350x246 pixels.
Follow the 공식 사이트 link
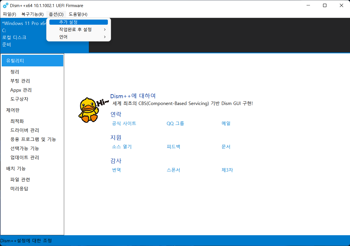pos(124,123)
